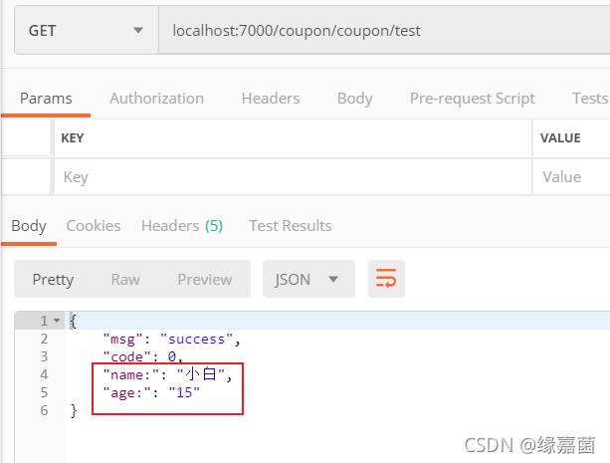Click the VALUE column header
Screen dimensions: 610x463
[x=560, y=137]
